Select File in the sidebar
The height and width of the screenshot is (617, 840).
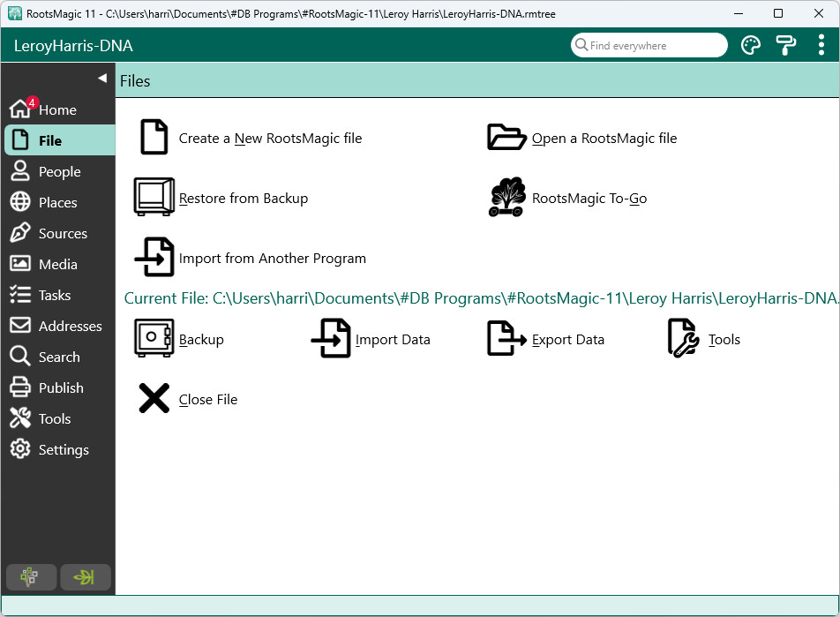coord(60,140)
